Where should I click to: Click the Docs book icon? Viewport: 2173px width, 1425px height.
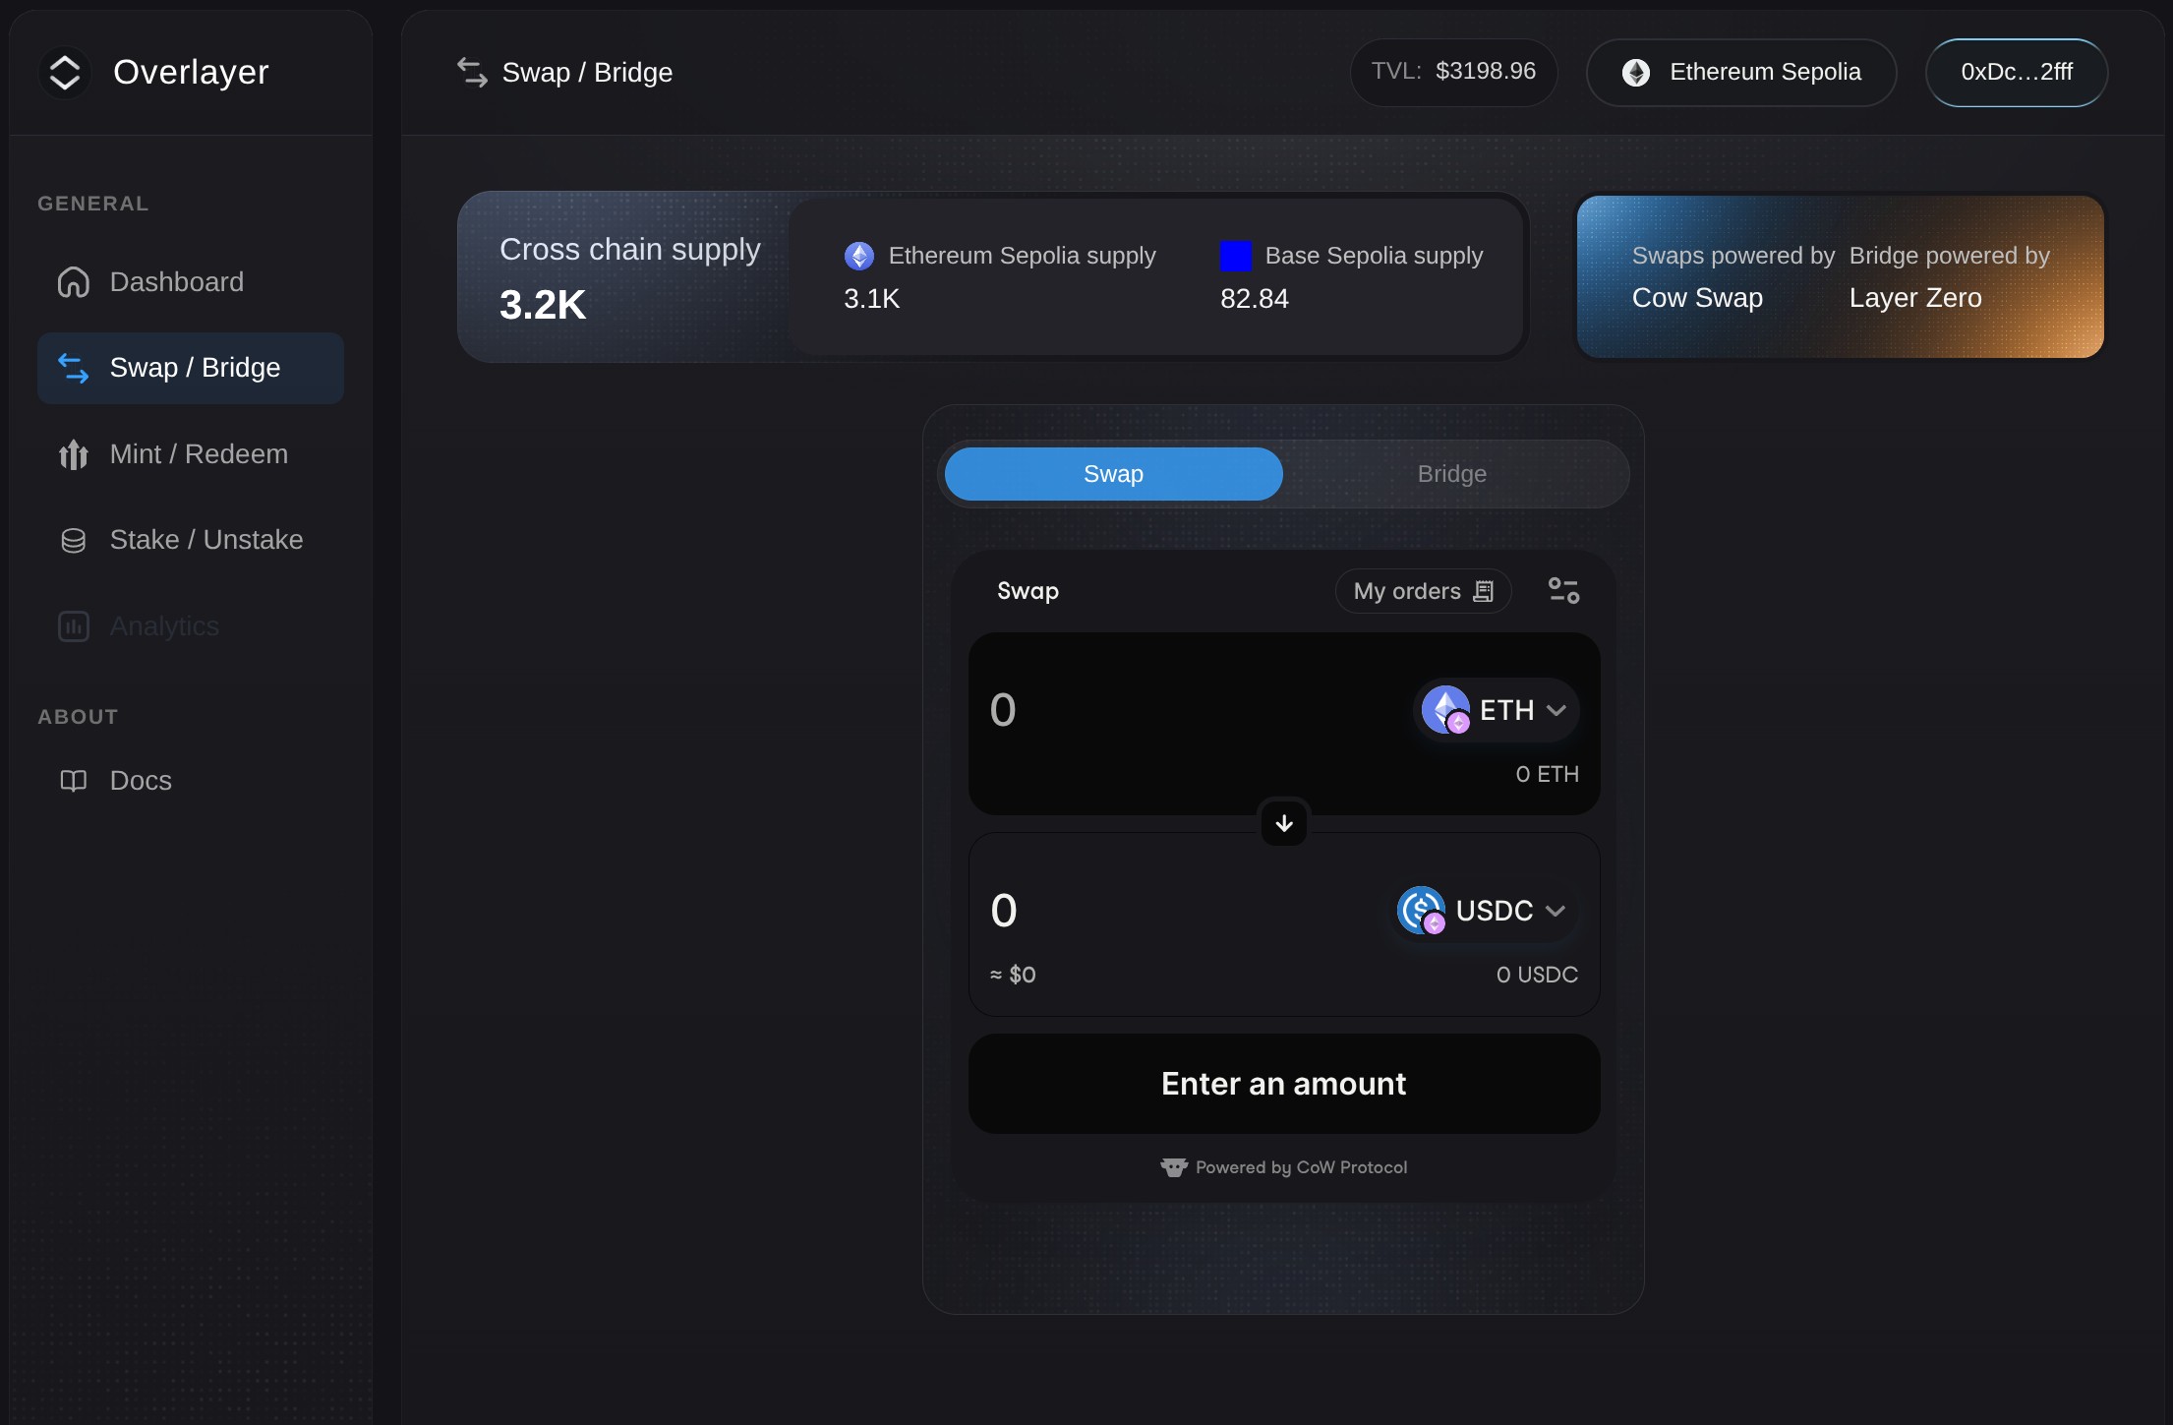click(x=74, y=781)
